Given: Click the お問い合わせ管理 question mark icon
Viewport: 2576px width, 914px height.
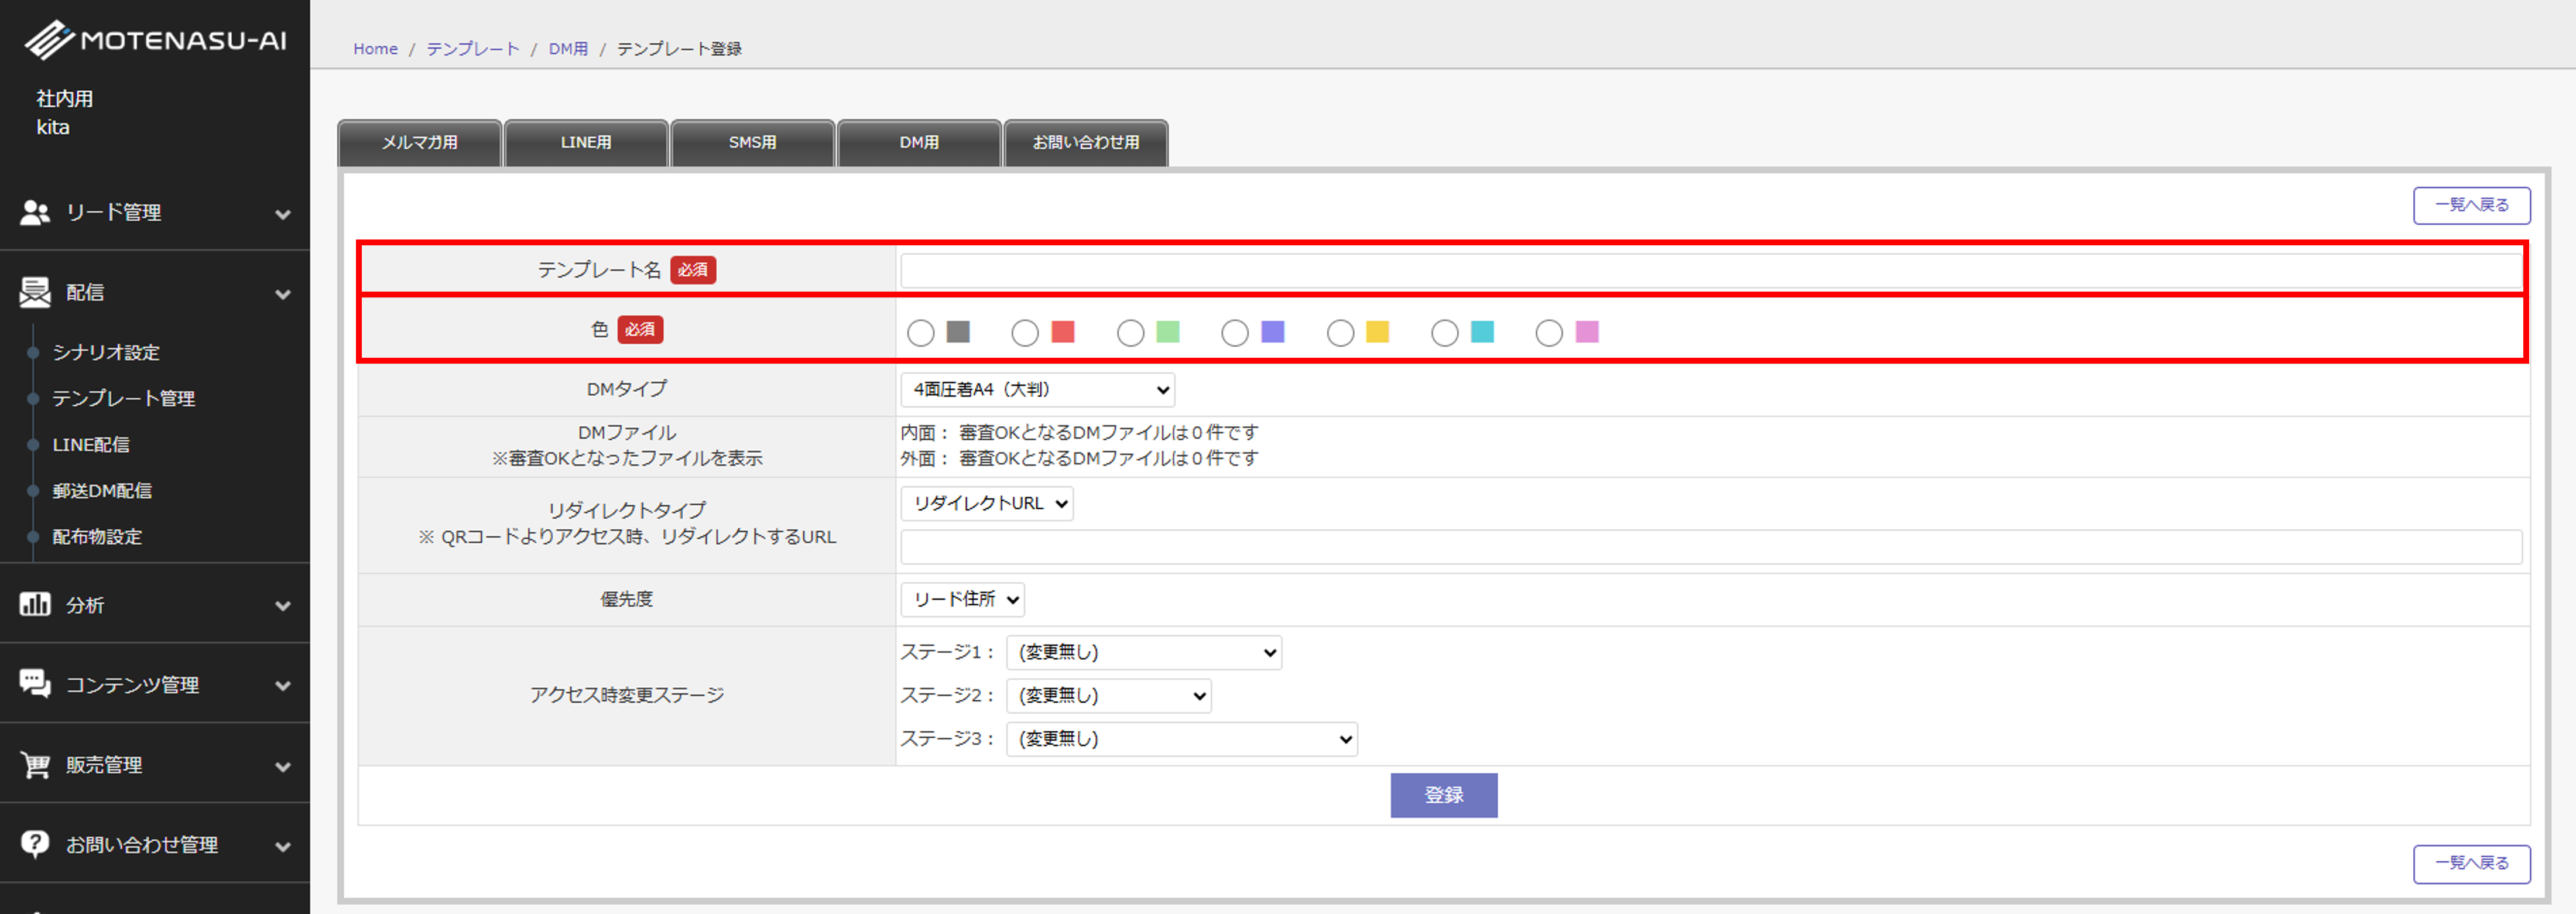Looking at the screenshot, I should pyautogui.click(x=35, y=844).
